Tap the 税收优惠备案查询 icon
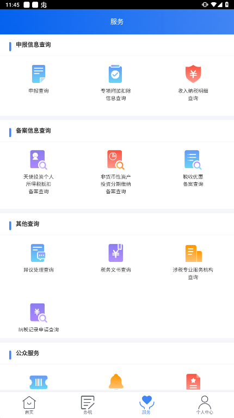The height and width of the screenshot is (418, 234). tap(193, 160)
